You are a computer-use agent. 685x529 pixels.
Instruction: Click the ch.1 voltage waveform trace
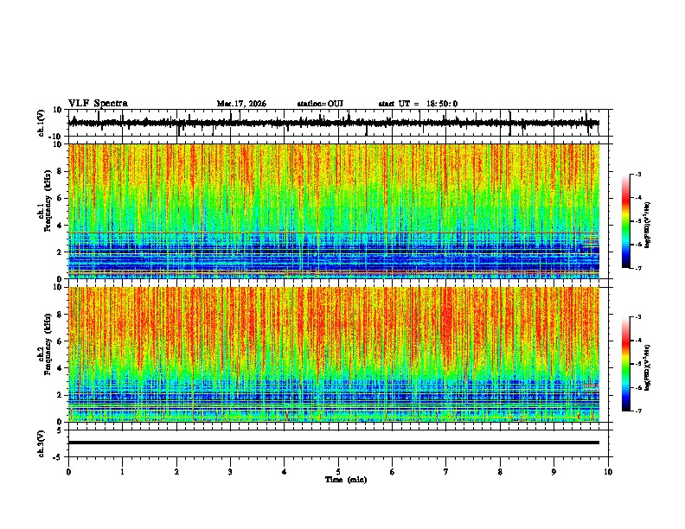[334, 123]
